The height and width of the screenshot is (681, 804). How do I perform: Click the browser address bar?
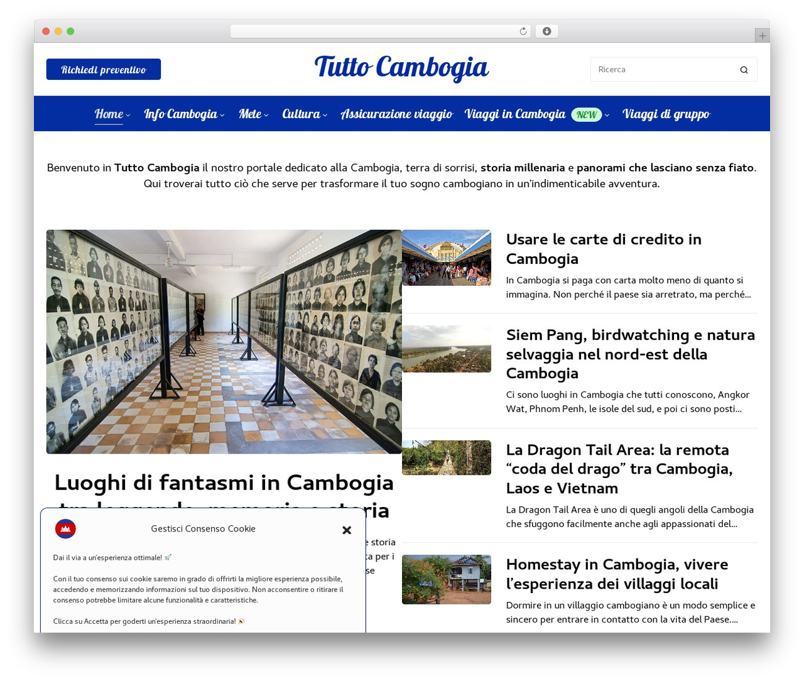(380, 31)
